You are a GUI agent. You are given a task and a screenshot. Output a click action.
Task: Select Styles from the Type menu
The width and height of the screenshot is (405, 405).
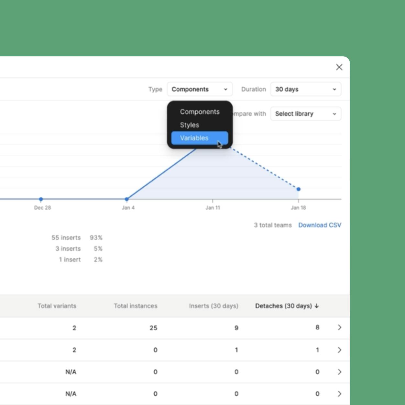(190, 125)
